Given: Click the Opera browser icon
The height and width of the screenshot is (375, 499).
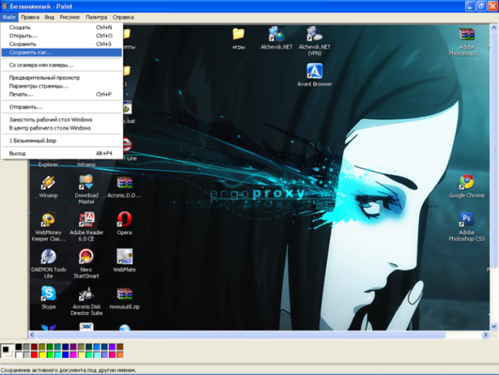Looking at the screenshot, I should pos(124,220).
